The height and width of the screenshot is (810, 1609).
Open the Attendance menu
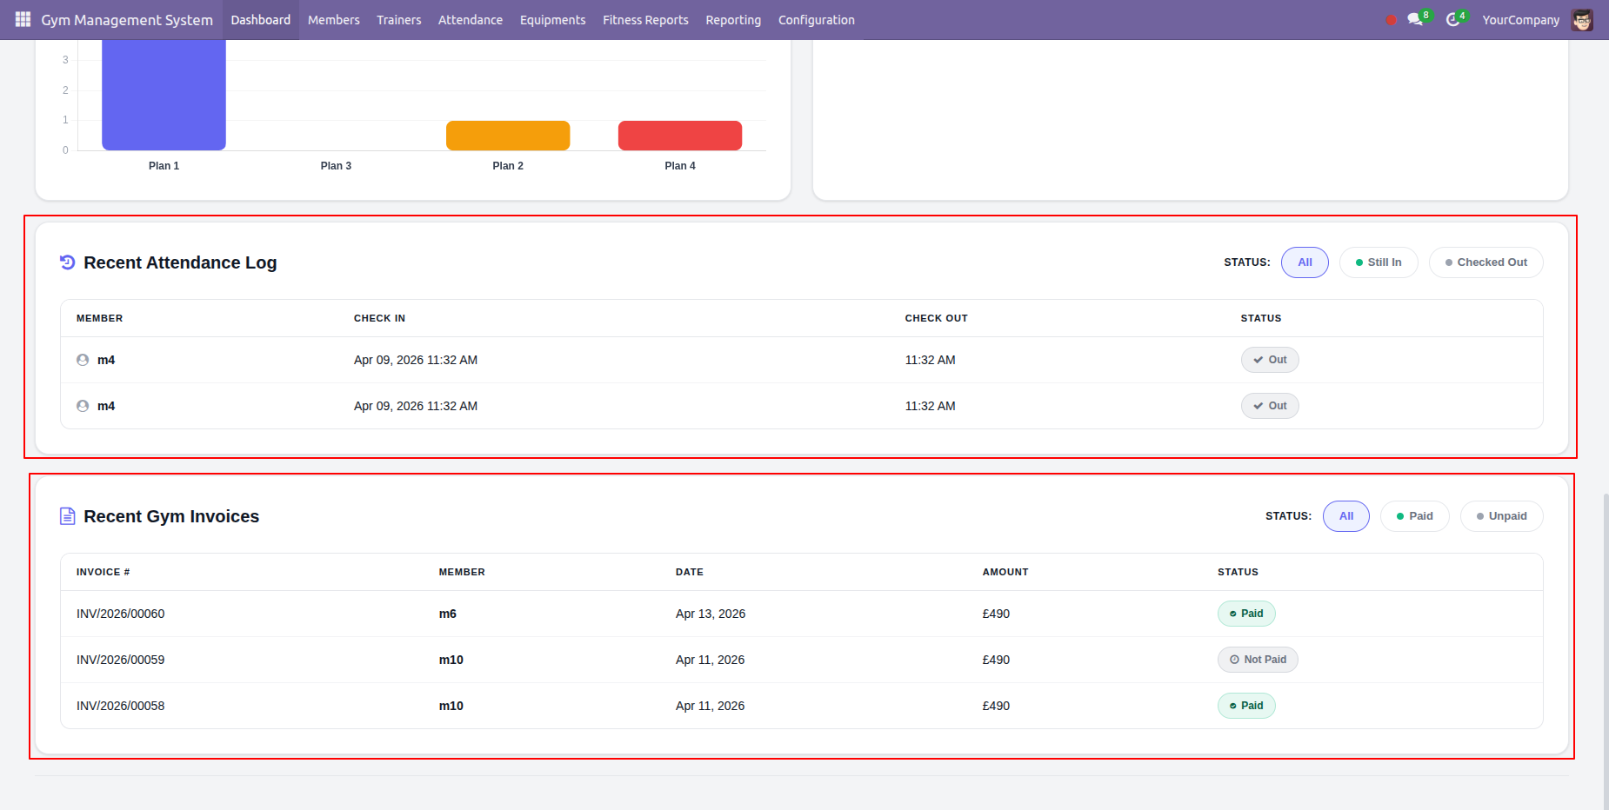471,20
